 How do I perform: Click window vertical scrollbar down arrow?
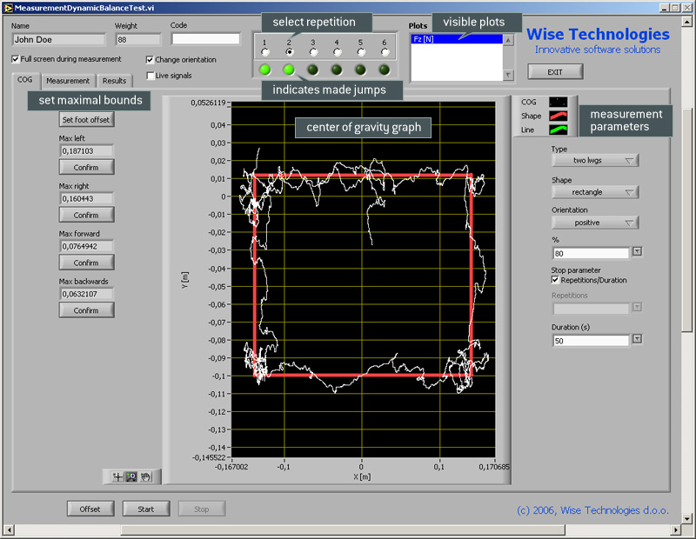[686, 518]
